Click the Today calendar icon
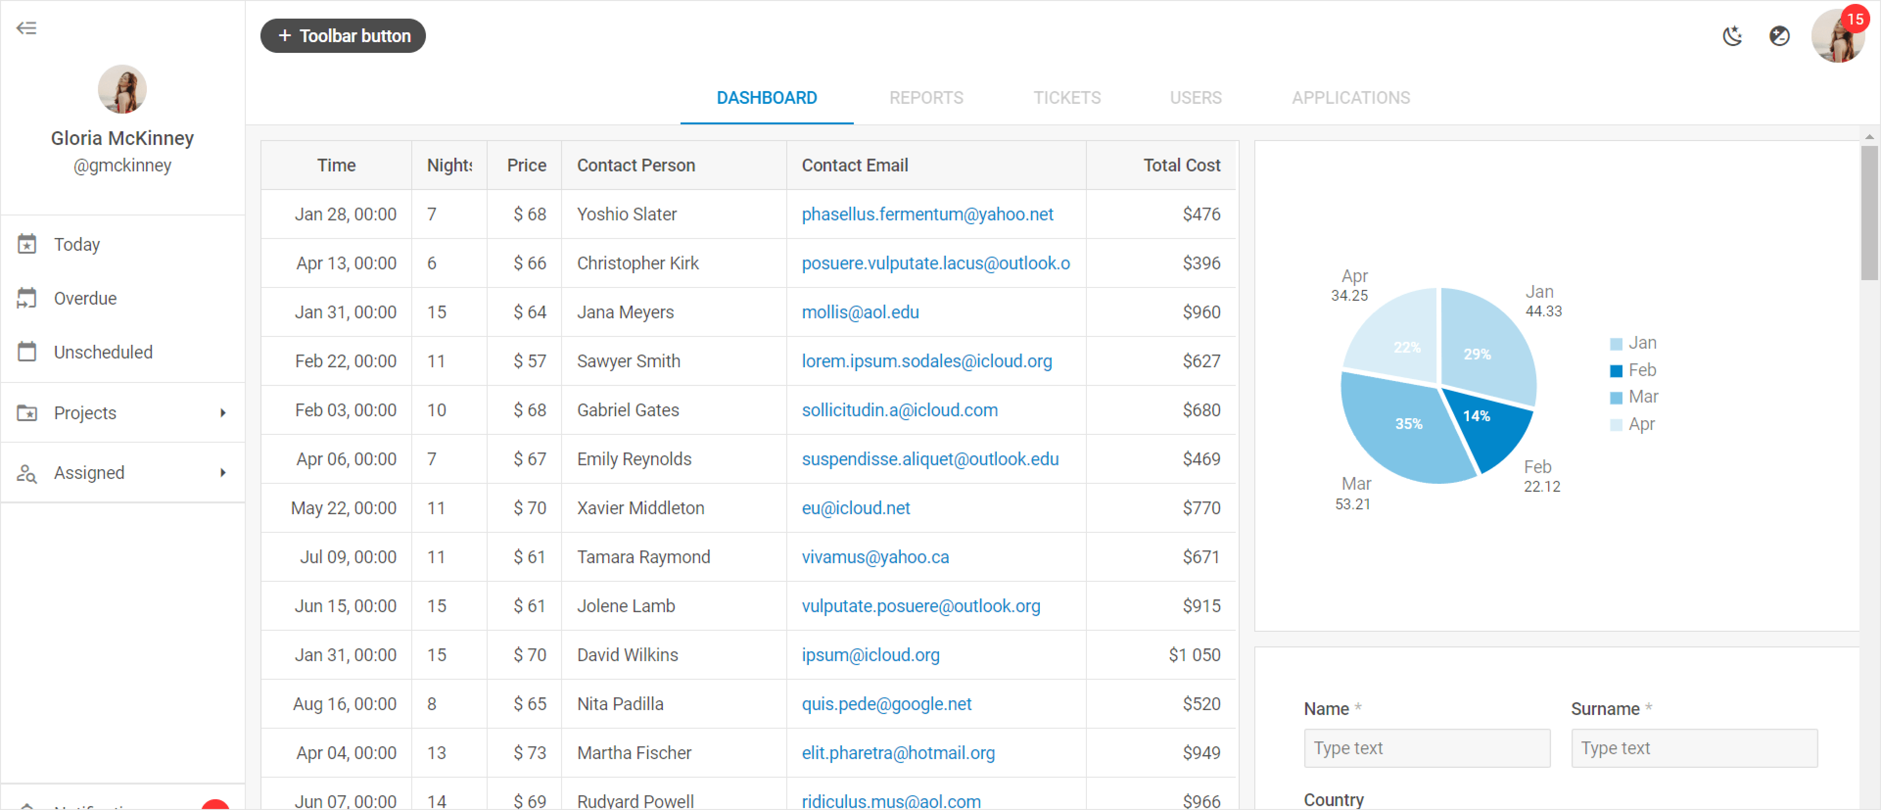The height and width of the screenshot is (810, 1881). (x=27, y=244)
